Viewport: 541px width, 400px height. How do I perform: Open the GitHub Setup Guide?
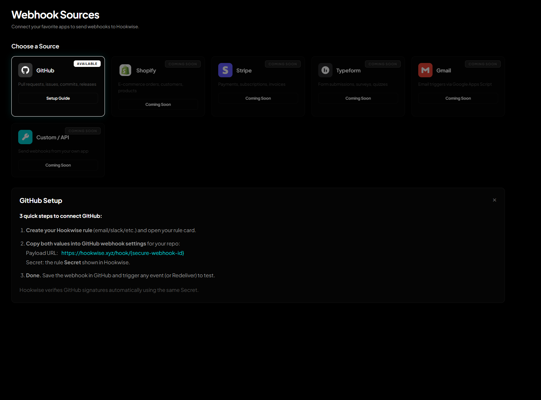pos(58,98)
